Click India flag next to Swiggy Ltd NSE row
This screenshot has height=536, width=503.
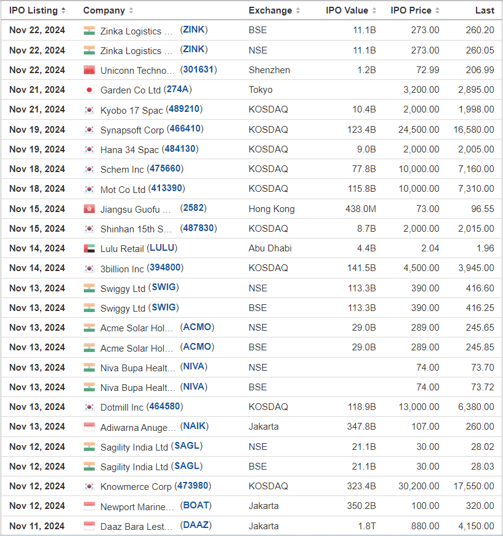(x=89, y=288)
